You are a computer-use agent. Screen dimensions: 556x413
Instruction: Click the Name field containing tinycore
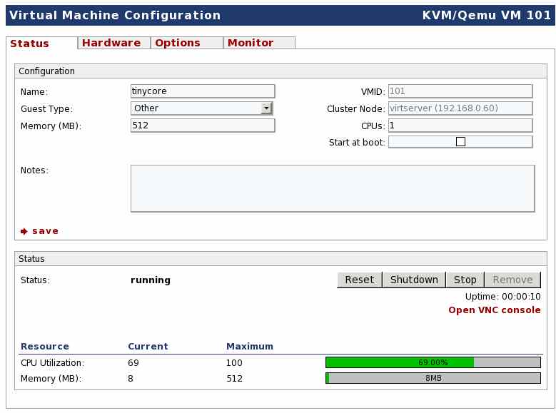click(x=203, y=91)
